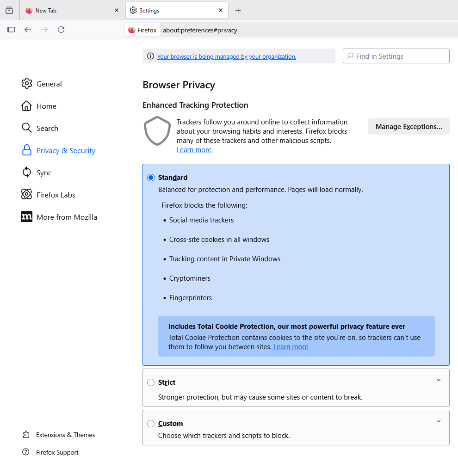Open the Firefox Labs section
This screenshot has width=458, height=462.
tap(56, 195)
